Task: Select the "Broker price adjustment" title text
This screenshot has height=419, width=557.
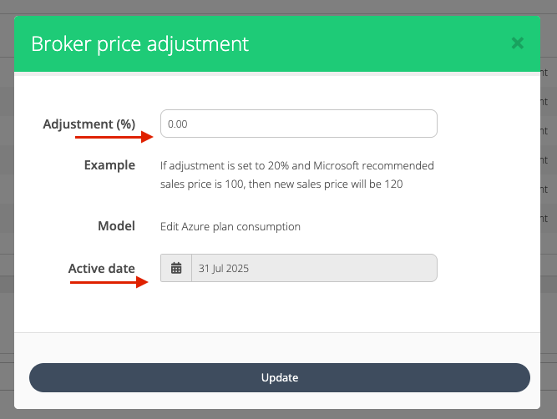Action: tap(139, 43)
